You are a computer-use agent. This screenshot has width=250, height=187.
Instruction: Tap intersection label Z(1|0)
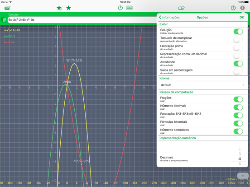(67, 82)
